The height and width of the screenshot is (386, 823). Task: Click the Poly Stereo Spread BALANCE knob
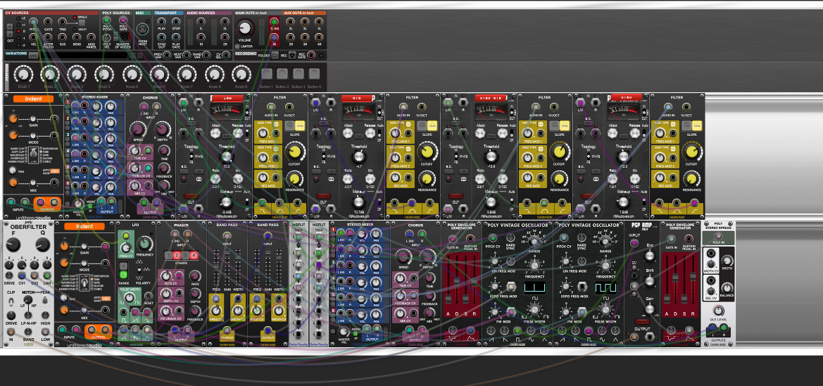(727, 288)
